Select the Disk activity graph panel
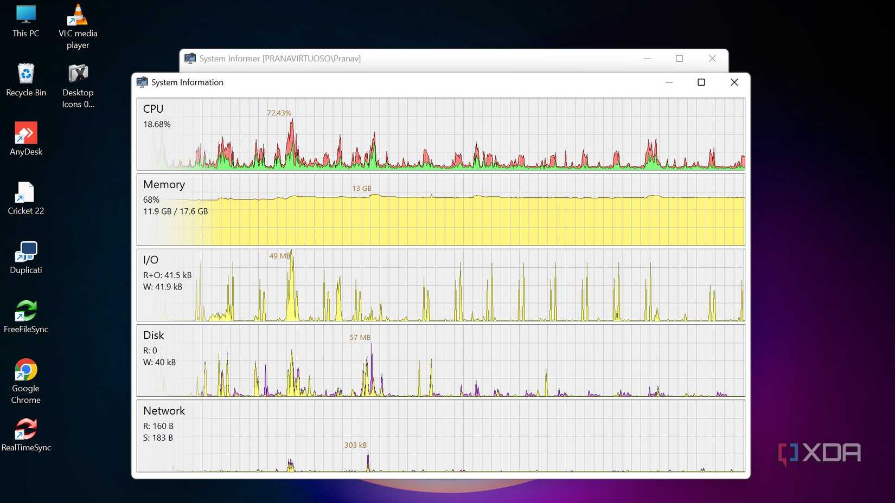 click(440, 361)
